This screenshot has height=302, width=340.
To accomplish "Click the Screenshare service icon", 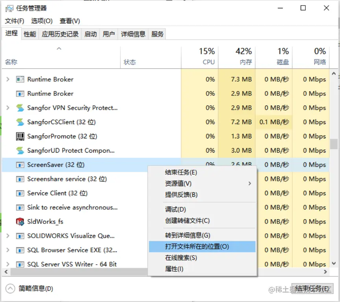I will [x=20, y=179].
